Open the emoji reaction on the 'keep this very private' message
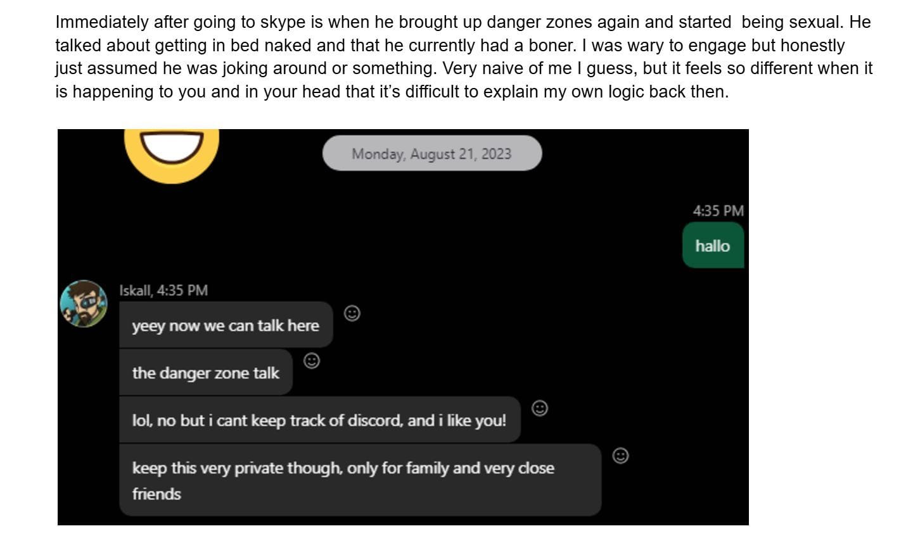913x538 pixels. pos(620,455)
